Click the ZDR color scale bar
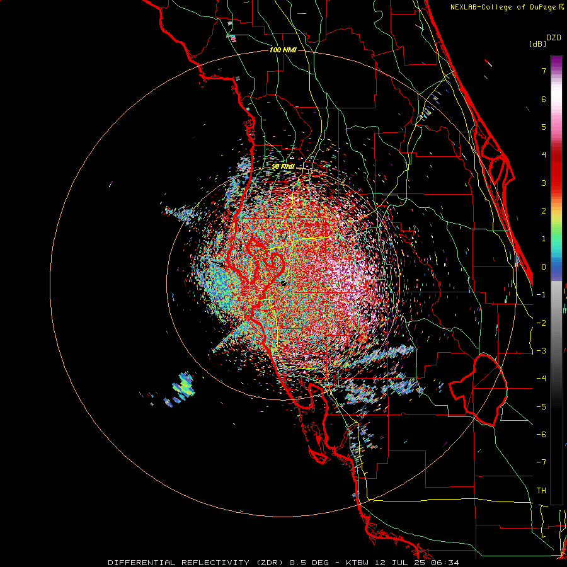 [x=556, y=280]
